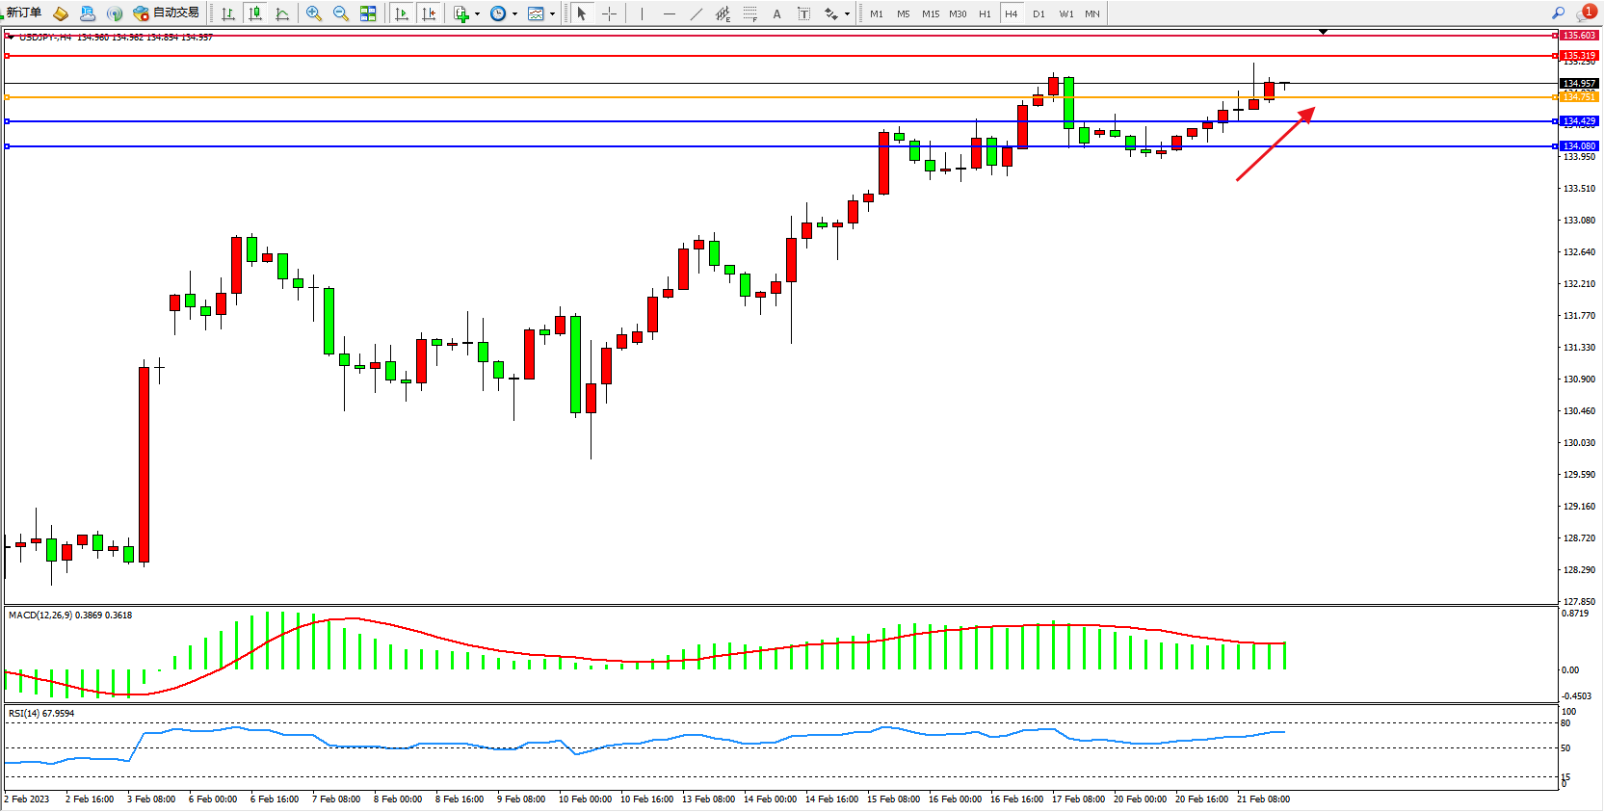Click the zoom out magnifier icon
Viewport: 1604px width, 812px height.
click(340, 13)
